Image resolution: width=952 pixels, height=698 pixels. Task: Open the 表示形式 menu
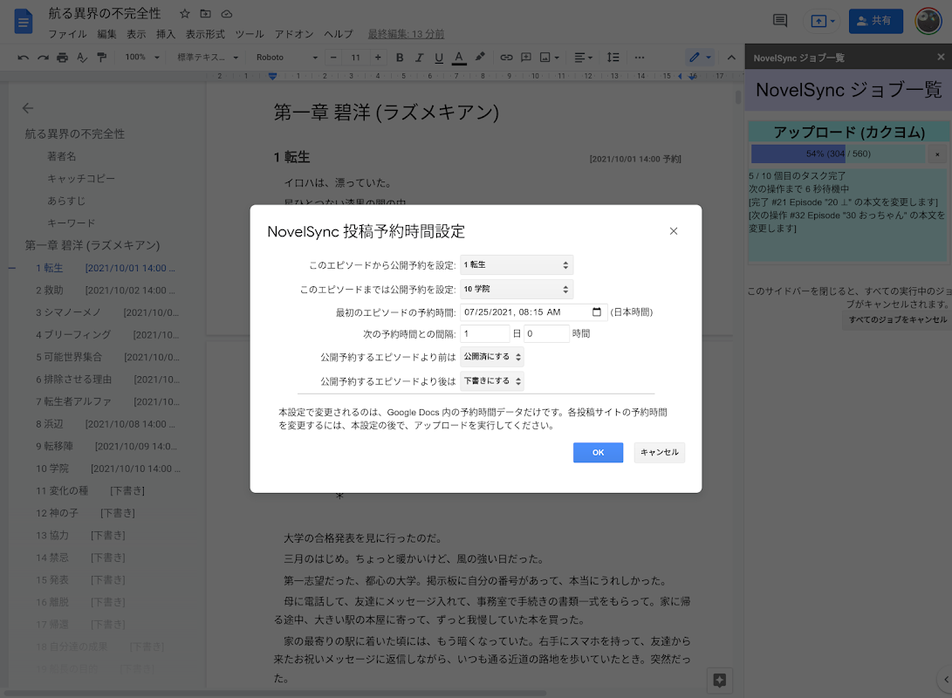pyautogui.click(x=205, y=34)
